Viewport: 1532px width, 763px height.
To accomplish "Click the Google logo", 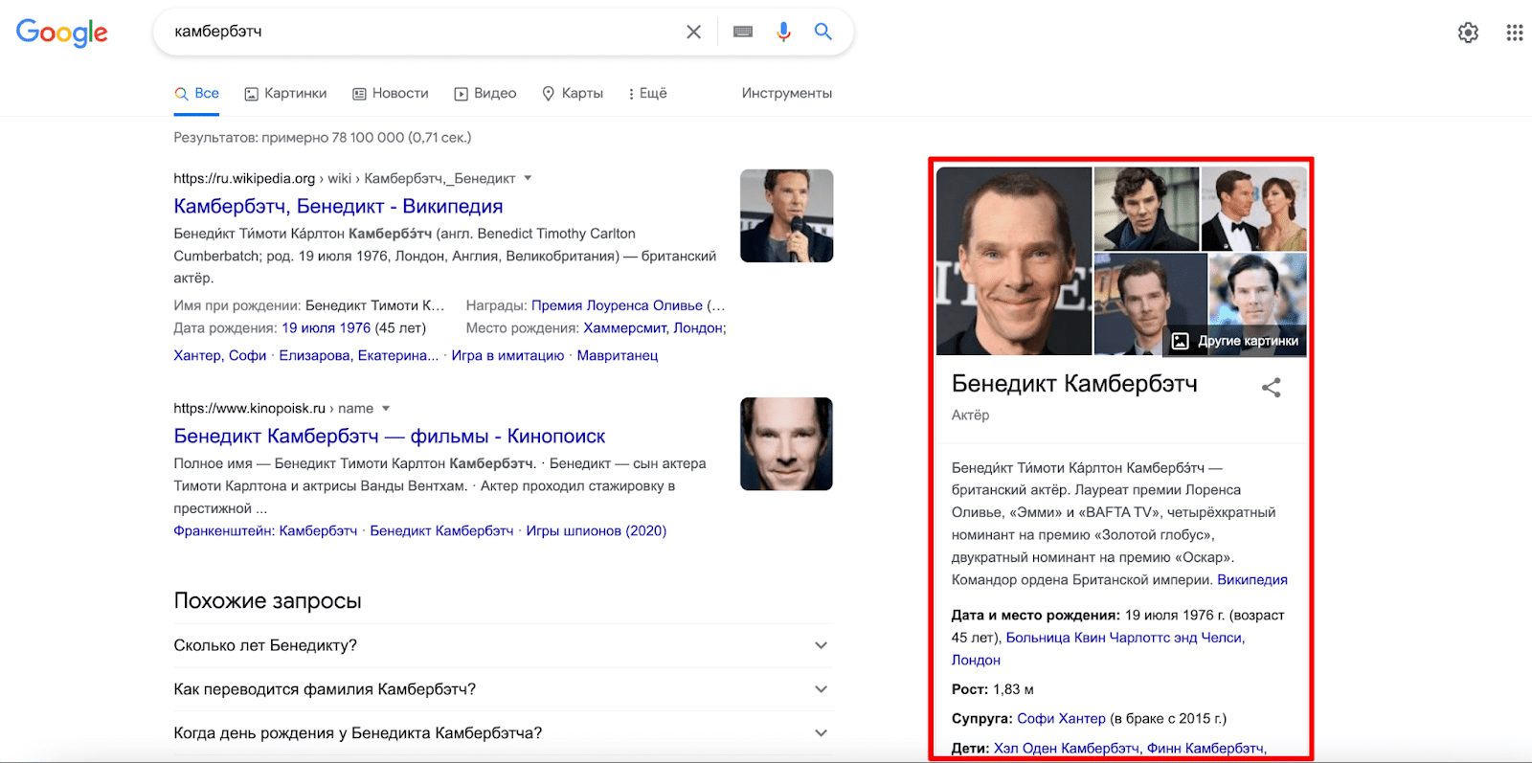I will point(62,33).
